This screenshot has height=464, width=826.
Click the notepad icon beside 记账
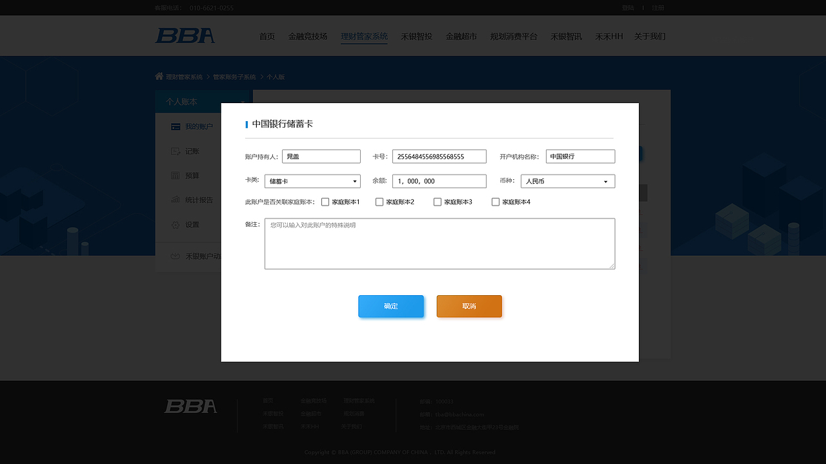tap(176, 151)
